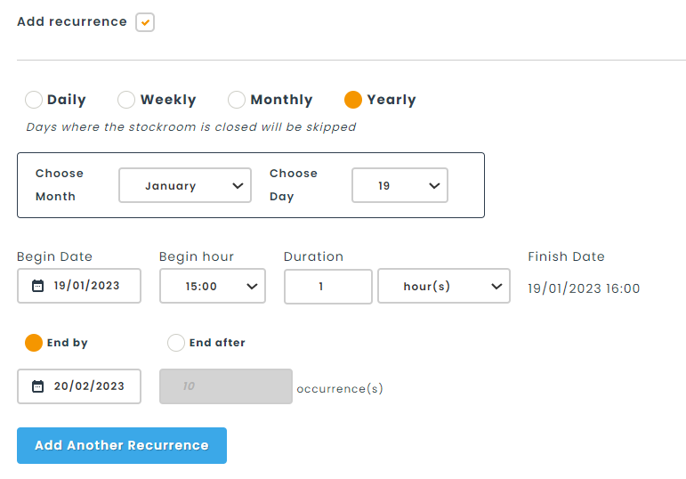
Task: Click the occurrences number field
Action: click(225, 386)
